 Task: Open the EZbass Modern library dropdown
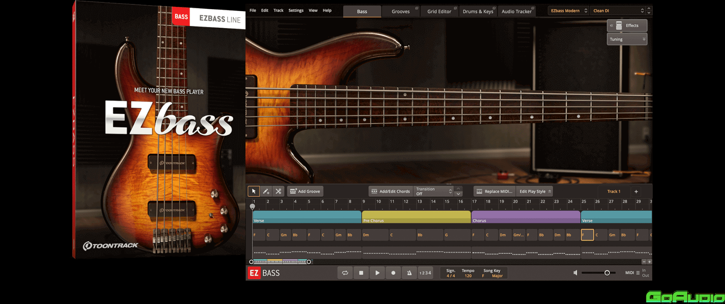pos(568,11)
